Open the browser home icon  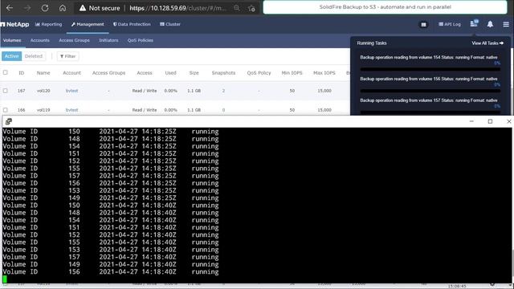point(63,8)
